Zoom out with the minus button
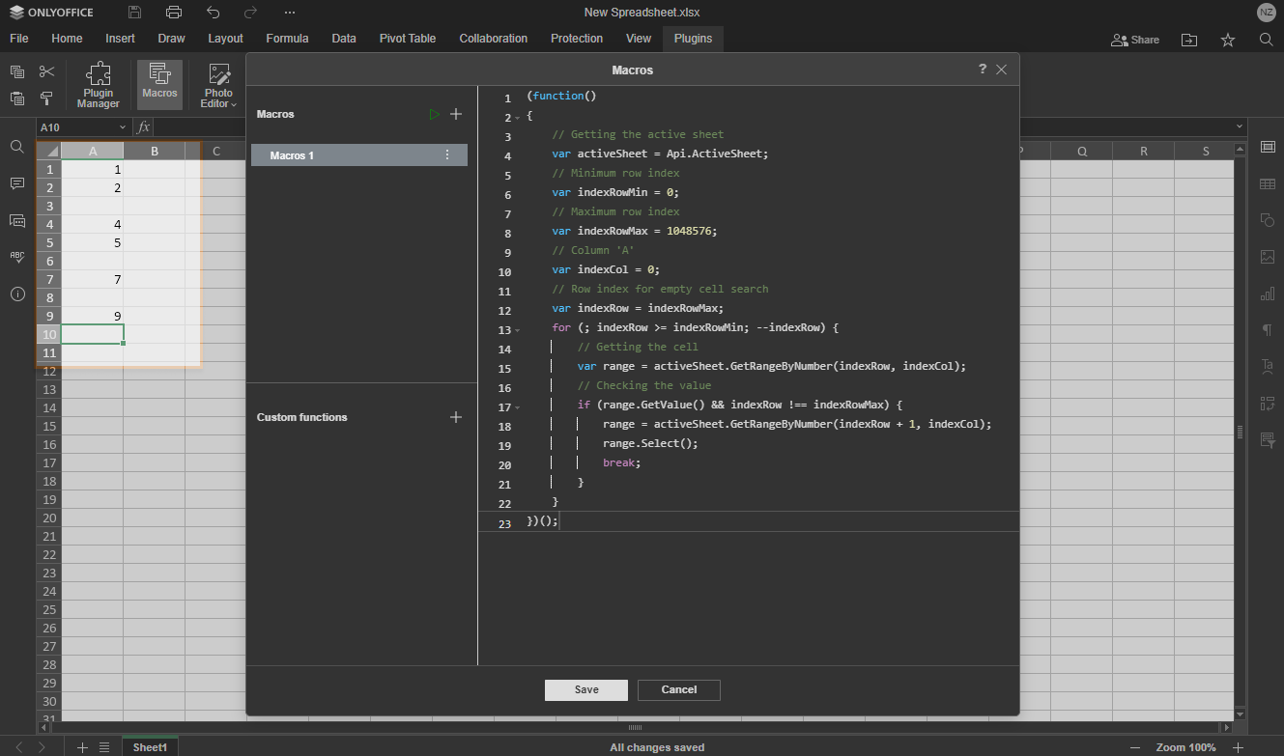 1135,747
